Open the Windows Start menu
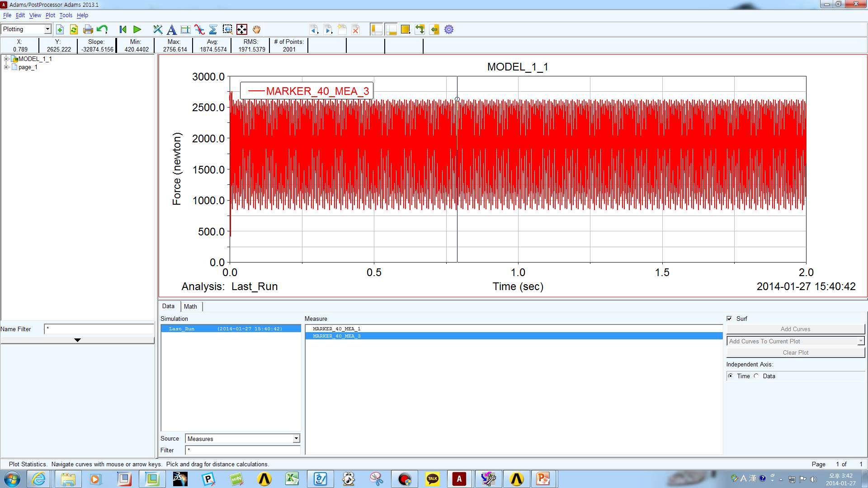 click(x=12, y=479)
